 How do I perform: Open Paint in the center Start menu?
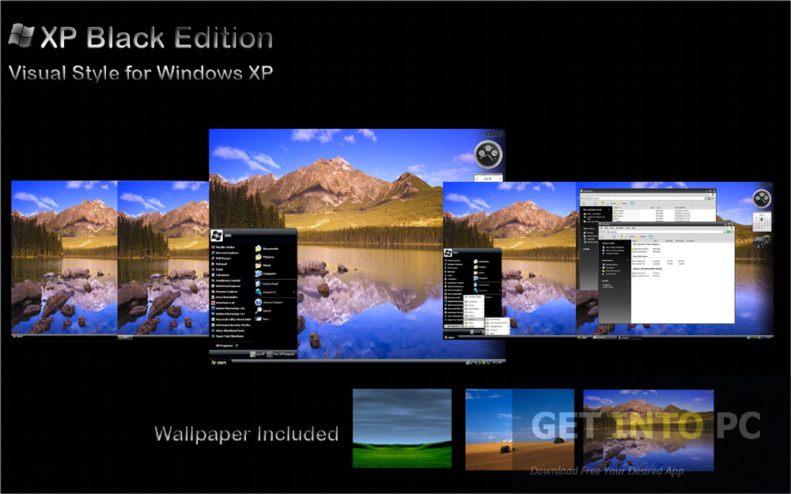(218, 270)
